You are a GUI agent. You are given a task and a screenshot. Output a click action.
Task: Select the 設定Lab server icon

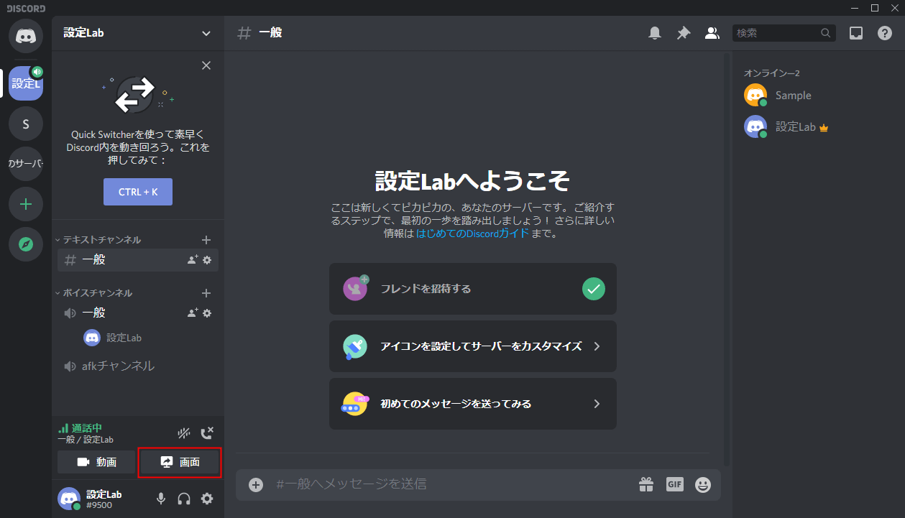click(26, 83)
